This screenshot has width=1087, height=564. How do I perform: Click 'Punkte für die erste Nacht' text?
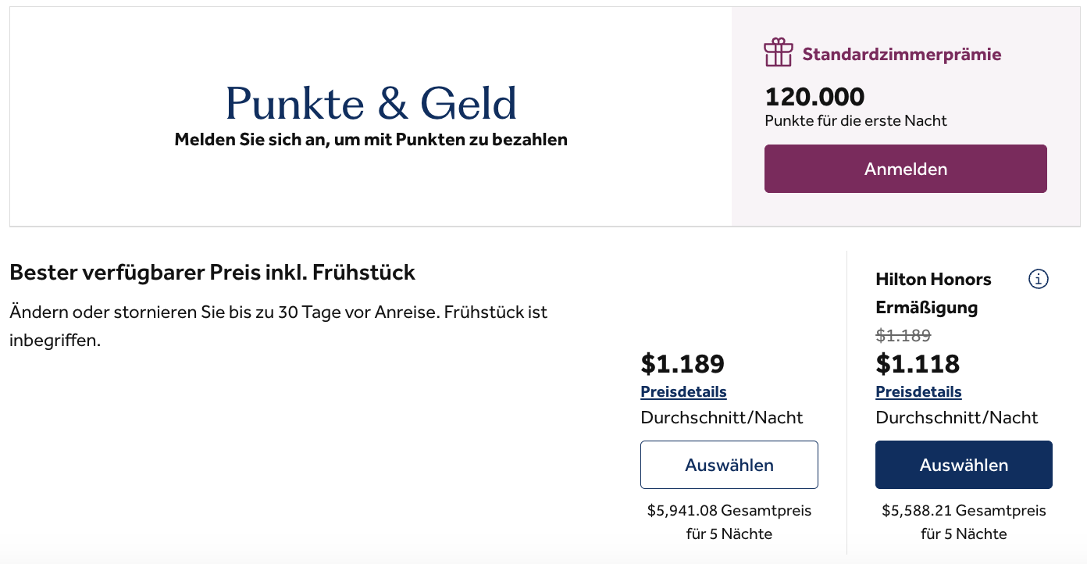(x=855, y=120)
